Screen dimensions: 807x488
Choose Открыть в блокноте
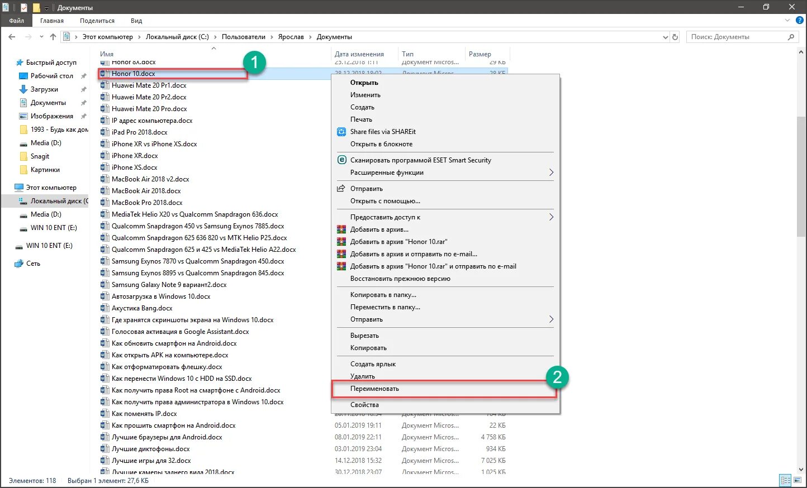tap(445, 144)
